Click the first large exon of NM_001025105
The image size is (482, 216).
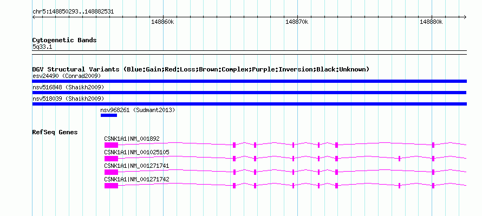pos(111,159)
